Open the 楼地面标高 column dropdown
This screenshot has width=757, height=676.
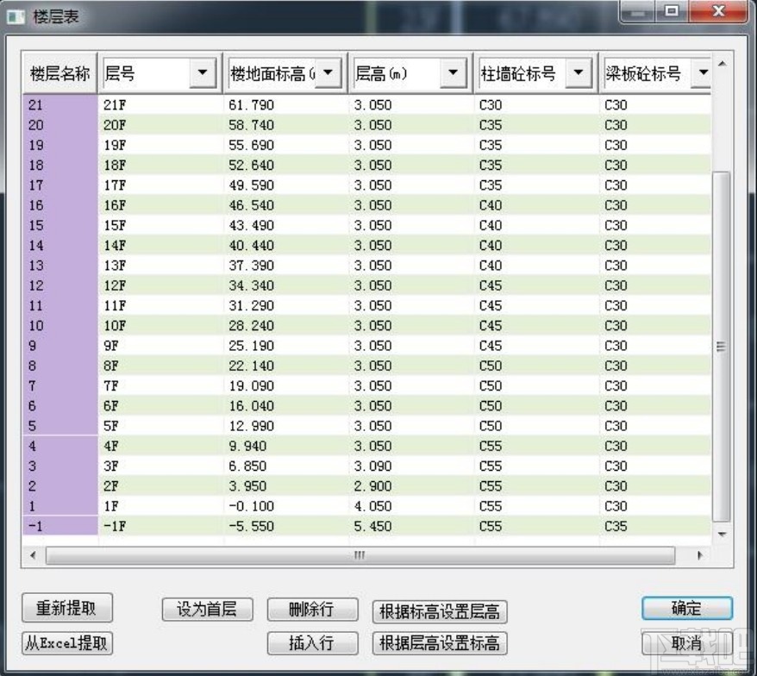pyautogui.click(x=330, y=73)
